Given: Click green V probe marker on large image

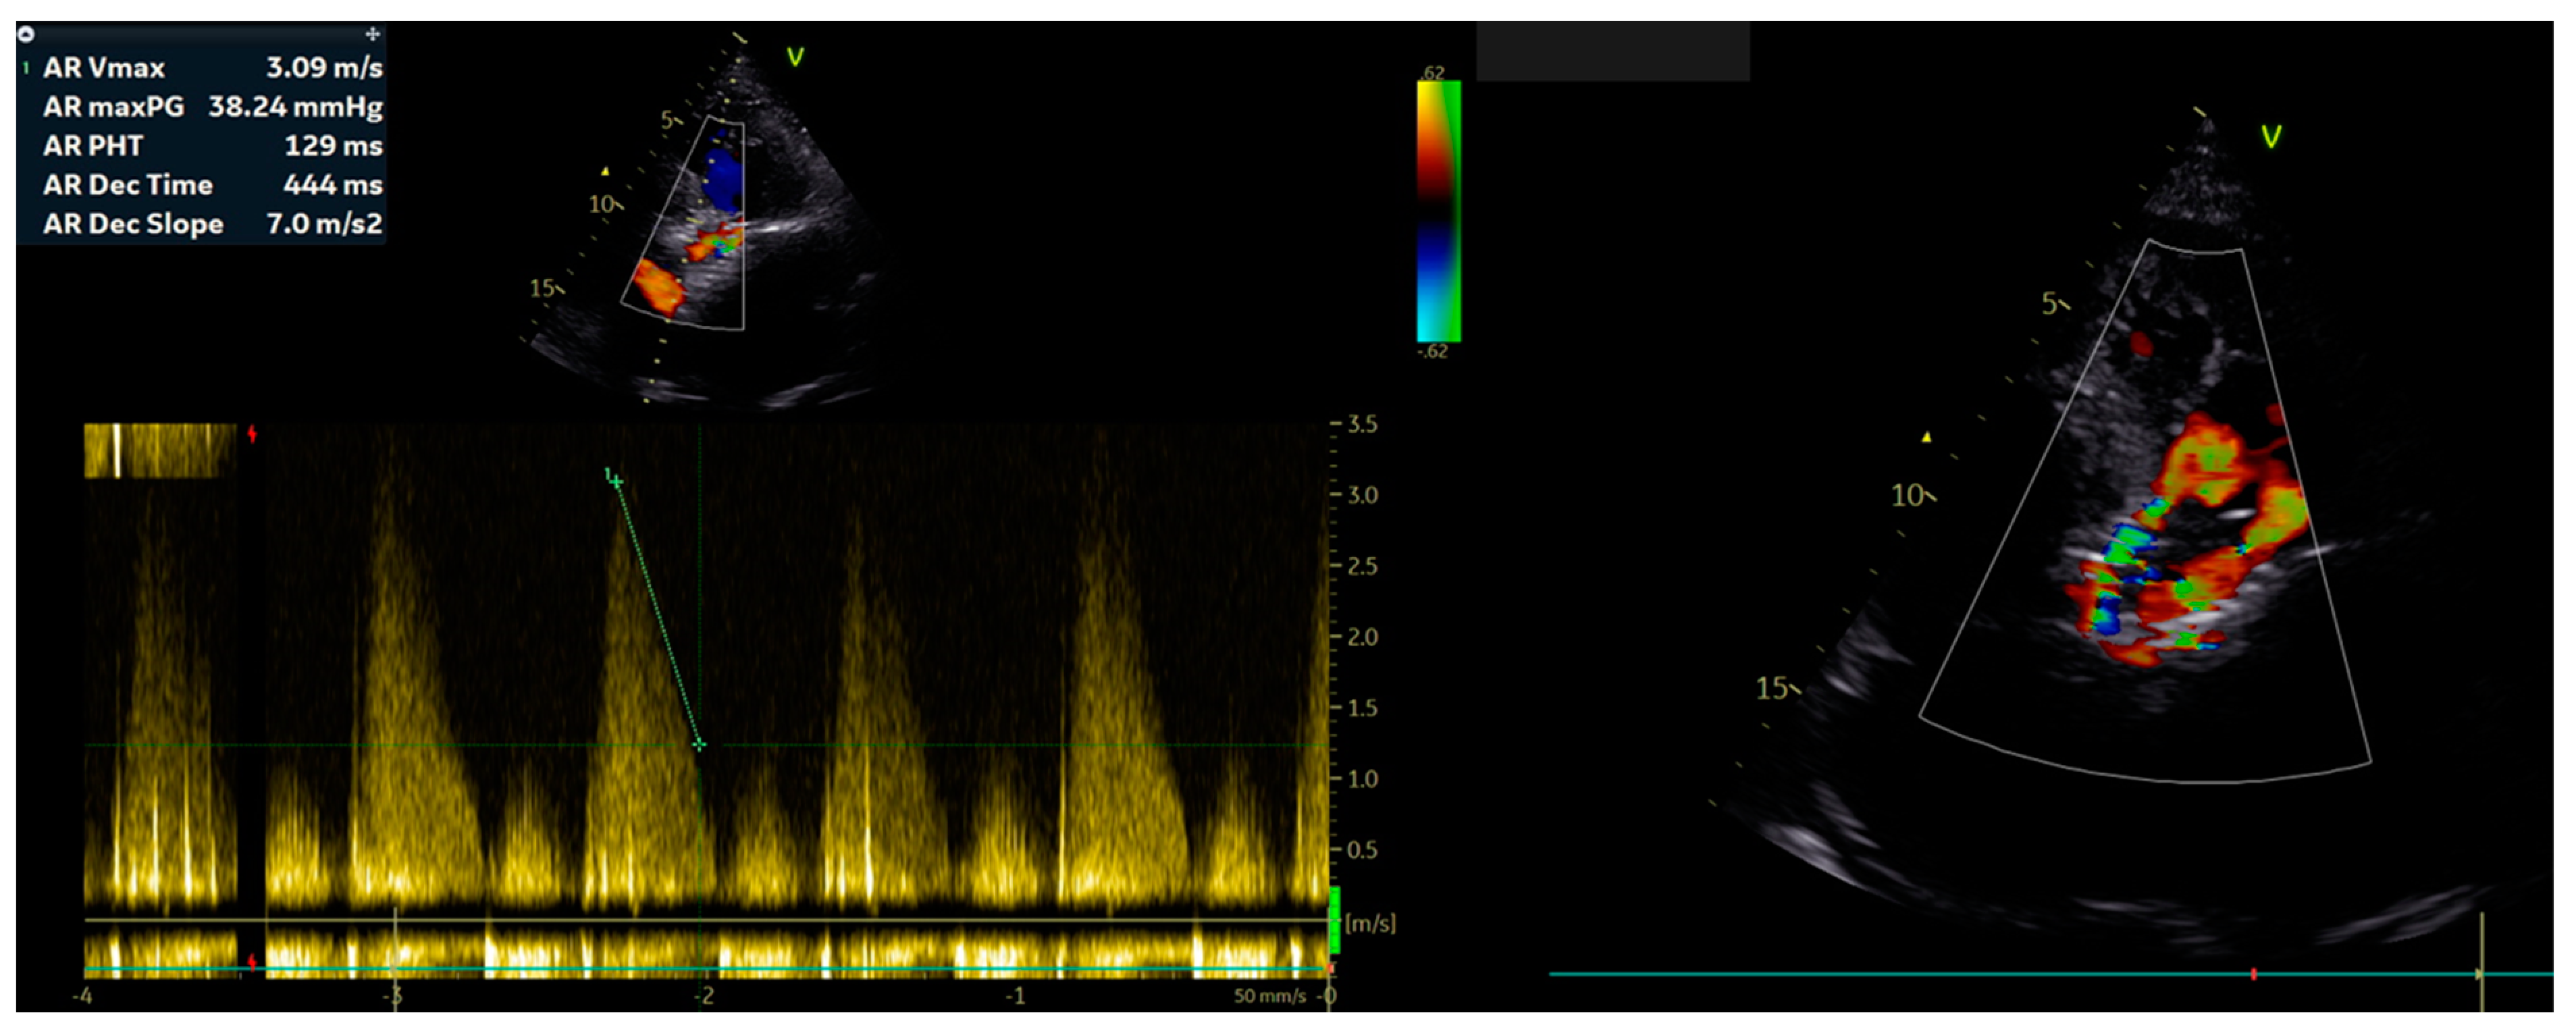Looking at the screenshot, I should click(2271, 137).
